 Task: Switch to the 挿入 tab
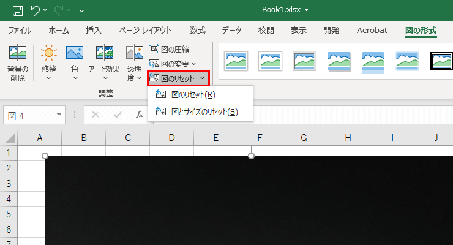coord(93,31)
